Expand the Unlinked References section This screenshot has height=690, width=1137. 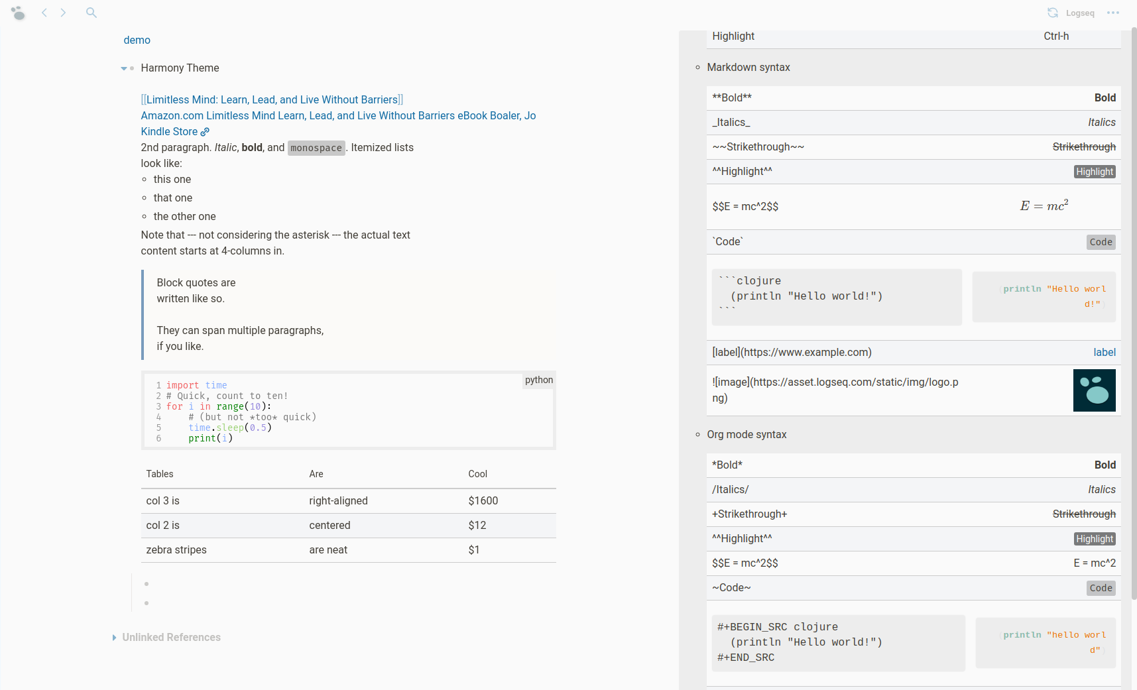114,638
